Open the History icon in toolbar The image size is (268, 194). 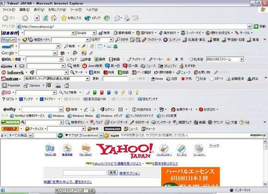pyautogui.click(x=107, y=18)
